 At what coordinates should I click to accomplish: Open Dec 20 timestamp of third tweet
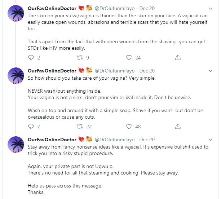pyautogui.click(x=147, y=140)
